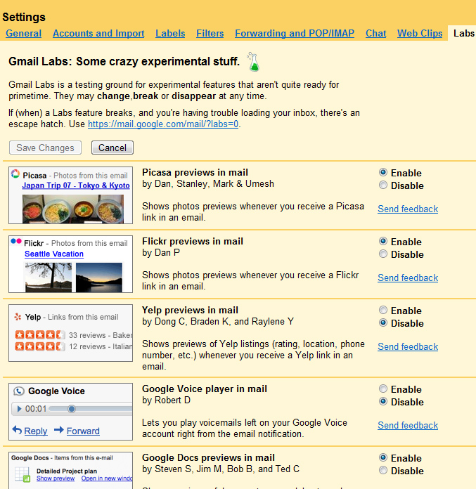Click the 12 reviews Yelp star rating
The image size is (476, 489).
[40, 346]
